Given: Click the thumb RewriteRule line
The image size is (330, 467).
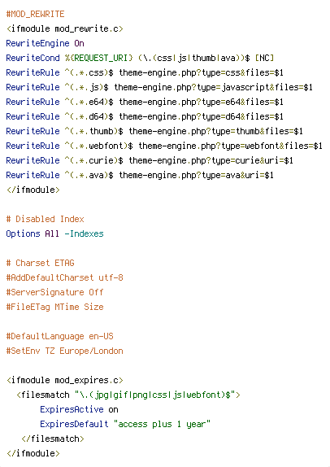Looking at the screenshot, I should pyautogui.click(x=154, y=131).
